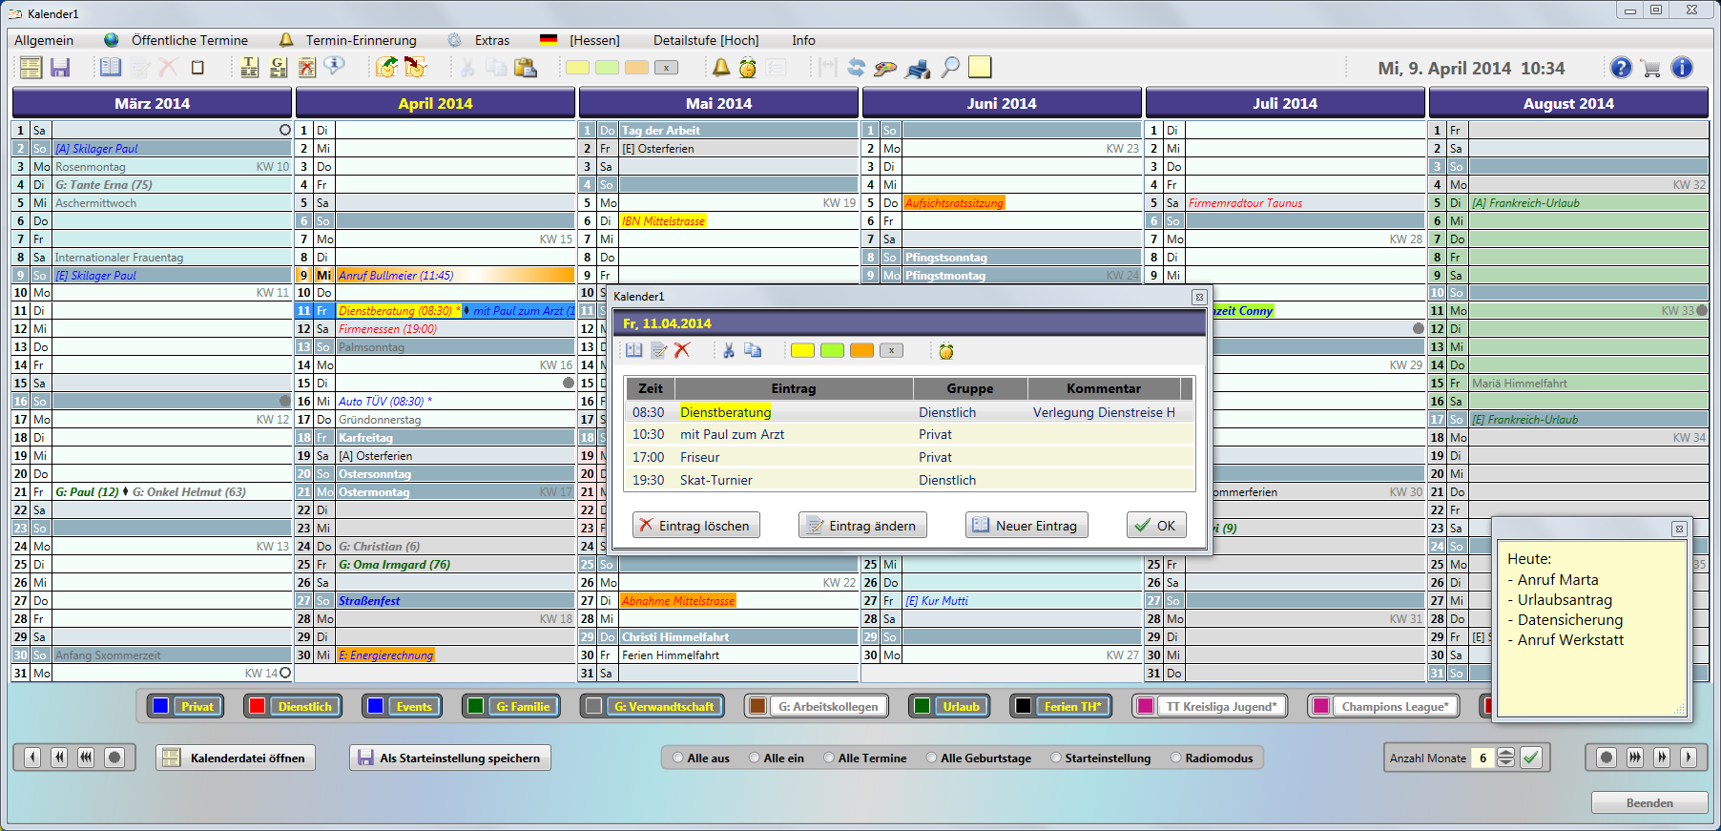This screenshot has width=1721, height=831.
Task: Click the Beenden button
Action: point(1649,802)
